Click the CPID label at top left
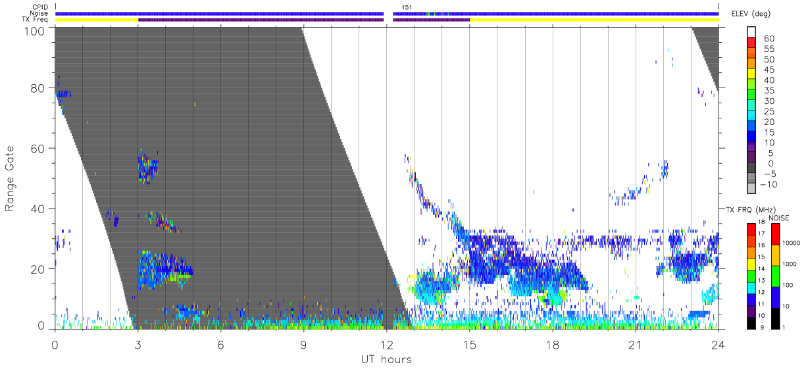 tap(39, 7)
